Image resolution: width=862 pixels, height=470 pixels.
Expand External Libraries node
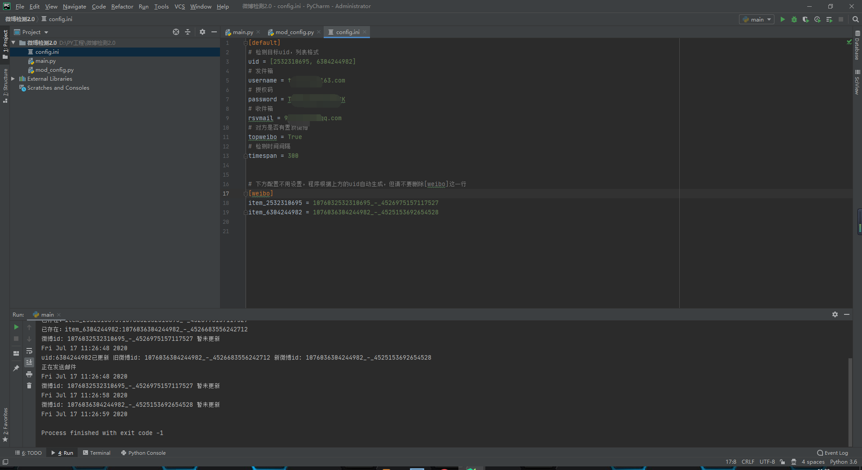(13, 78)
